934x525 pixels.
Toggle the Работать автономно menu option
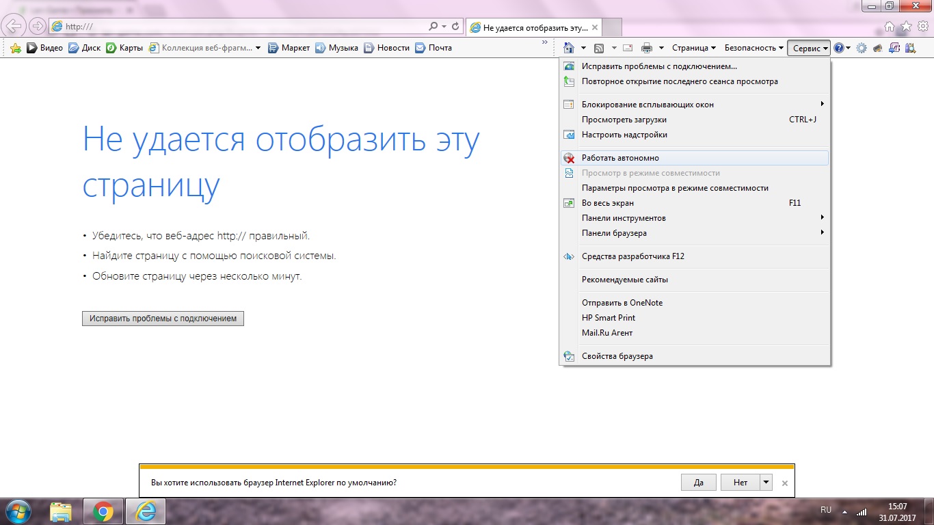pos(620,158)
